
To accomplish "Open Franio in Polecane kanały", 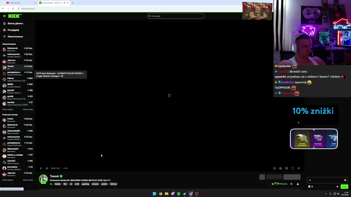I will point(18,120).
